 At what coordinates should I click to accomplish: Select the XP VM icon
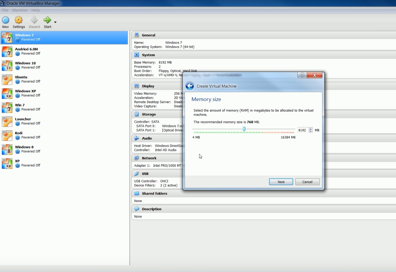pos(7,163)
